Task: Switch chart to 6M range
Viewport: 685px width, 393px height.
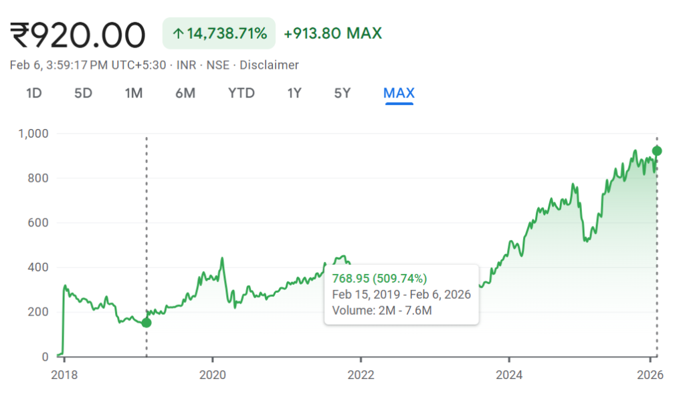Action: tap(185, 93)
